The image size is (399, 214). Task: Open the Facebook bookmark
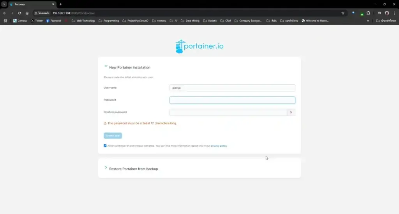point(54,21)
